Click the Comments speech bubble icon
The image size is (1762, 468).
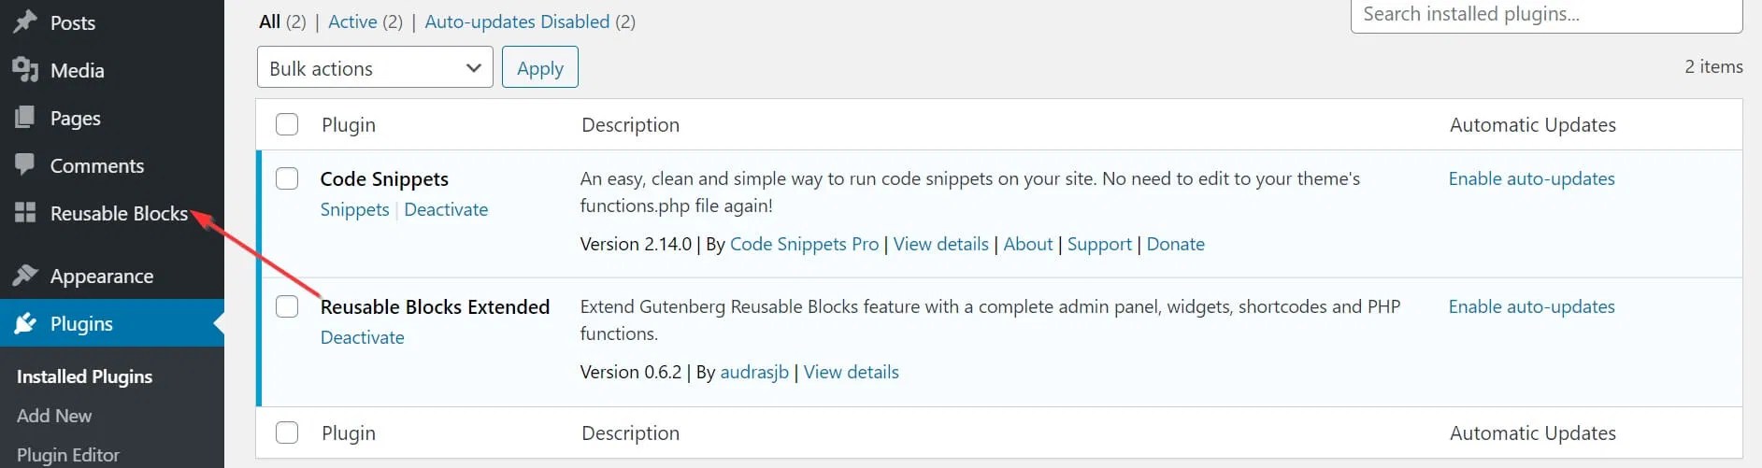(x=25, y=165)
